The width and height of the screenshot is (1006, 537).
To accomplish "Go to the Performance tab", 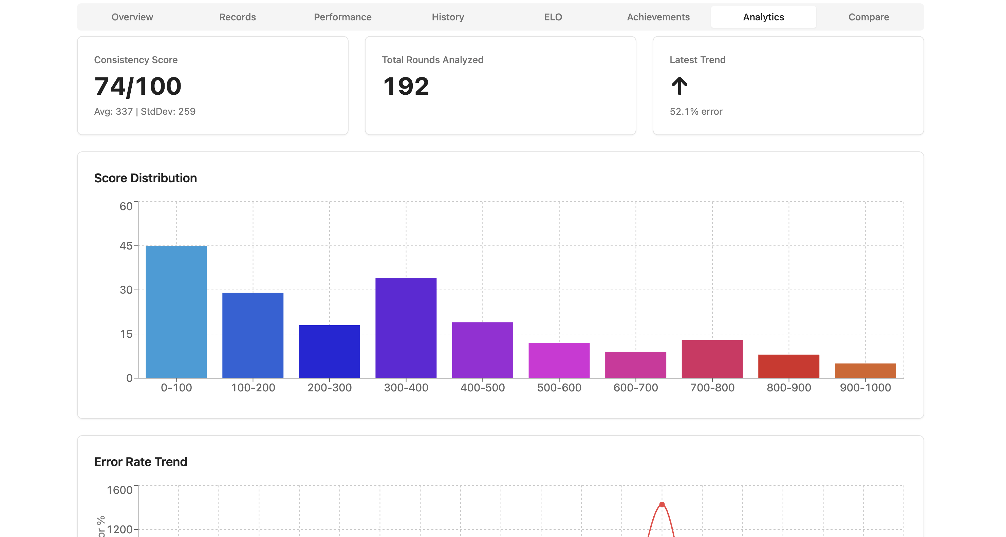I will pos(342,17).
